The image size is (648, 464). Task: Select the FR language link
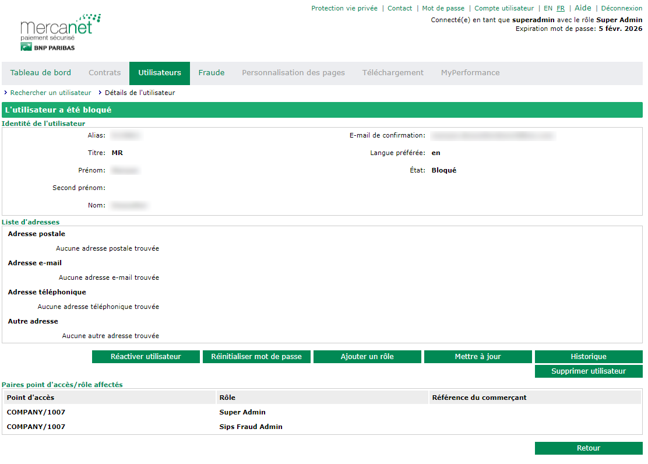(x=561, y=9)
